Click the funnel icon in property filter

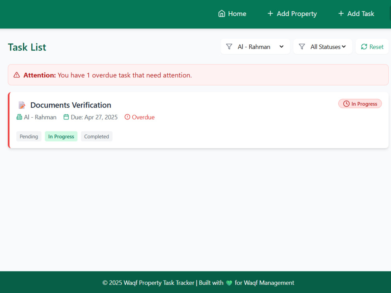229,46
